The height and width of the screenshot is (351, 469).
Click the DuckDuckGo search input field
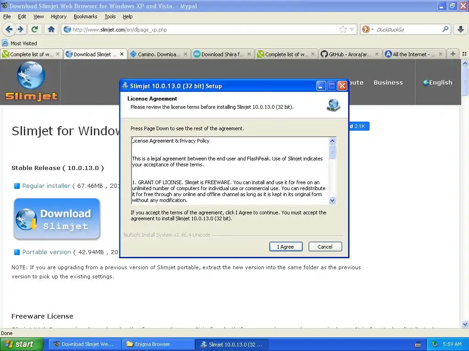tap(408, 29)
